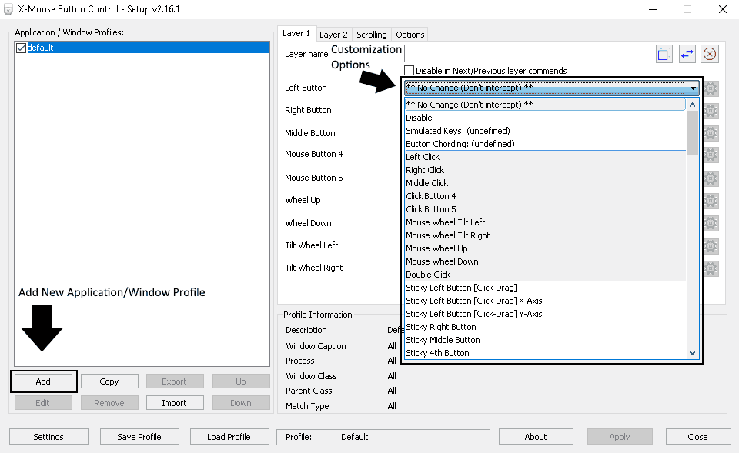Open gear settings for Tilt Wheel Left
This screenshot has height=453, width=739.
click(711, 246)
